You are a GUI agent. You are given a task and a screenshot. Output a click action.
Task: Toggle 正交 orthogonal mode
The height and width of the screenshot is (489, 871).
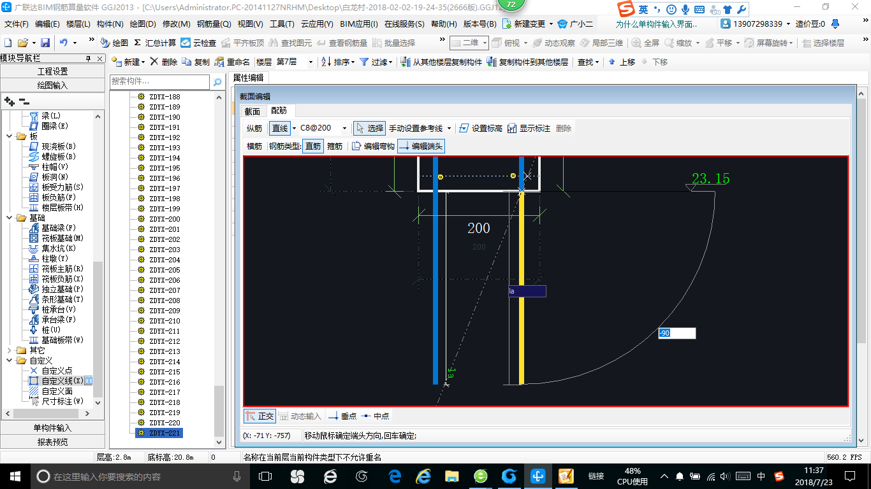tap(260, 416)
